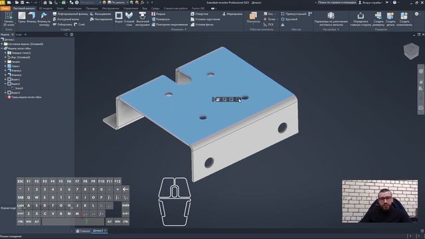The width and height of the screenshot is (425, 239).
Task: Click the Повторное сворачивание tool
Action: pyautogui.click(x=170, y=25)
